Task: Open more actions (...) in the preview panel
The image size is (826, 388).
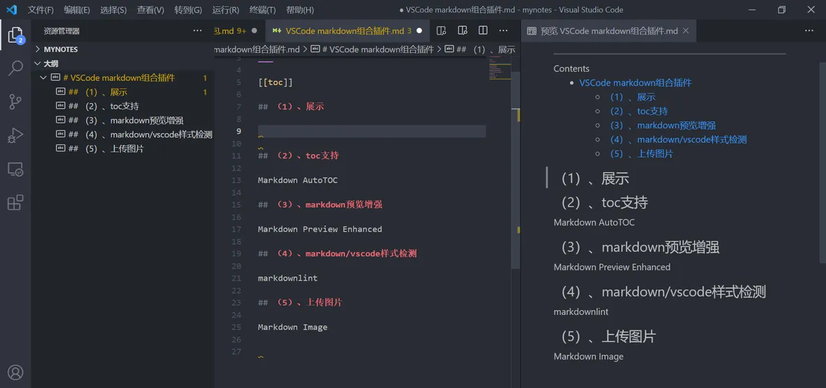Action: (809, 31)
